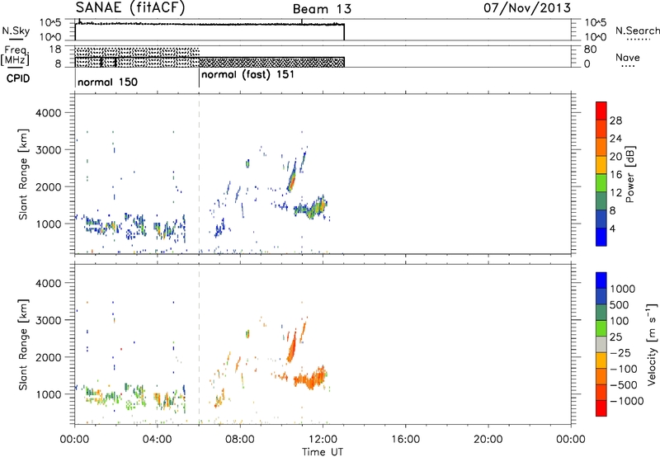
Task: Click the Beam 13 label
Action: click(322, 9)
